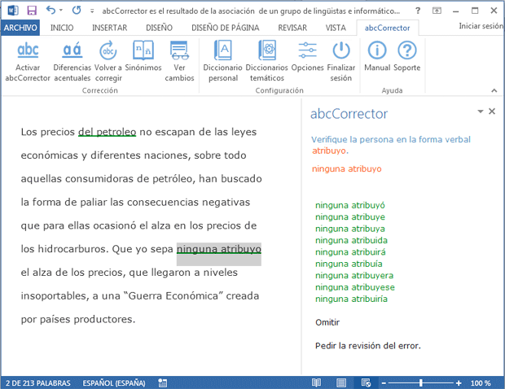Choose suggestion ninguna atribuyese
Screen dimensions: 505x389
355,287
